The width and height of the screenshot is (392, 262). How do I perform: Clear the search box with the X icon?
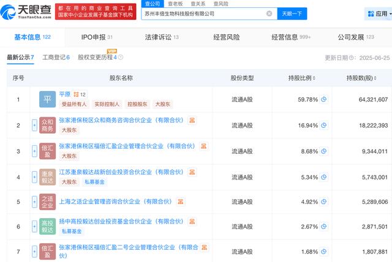[x=269, y=13]
